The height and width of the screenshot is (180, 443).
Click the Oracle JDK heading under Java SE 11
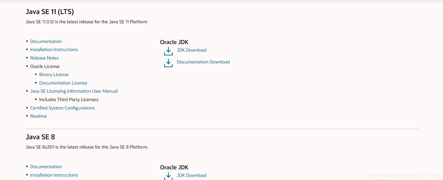click(174, 42)
